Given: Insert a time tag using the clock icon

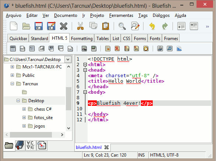Looking at the screenshot, I should (146, 49).
